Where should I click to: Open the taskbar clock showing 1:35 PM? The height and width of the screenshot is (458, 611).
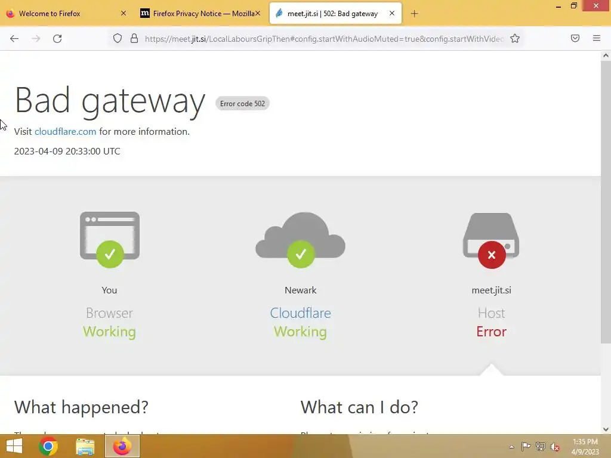pos(585,447)
